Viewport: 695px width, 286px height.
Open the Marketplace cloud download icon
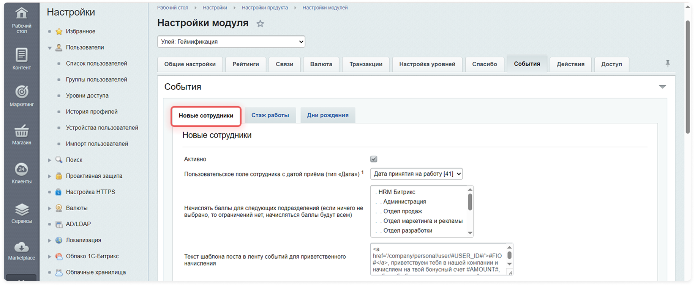(x=22, y=247)
